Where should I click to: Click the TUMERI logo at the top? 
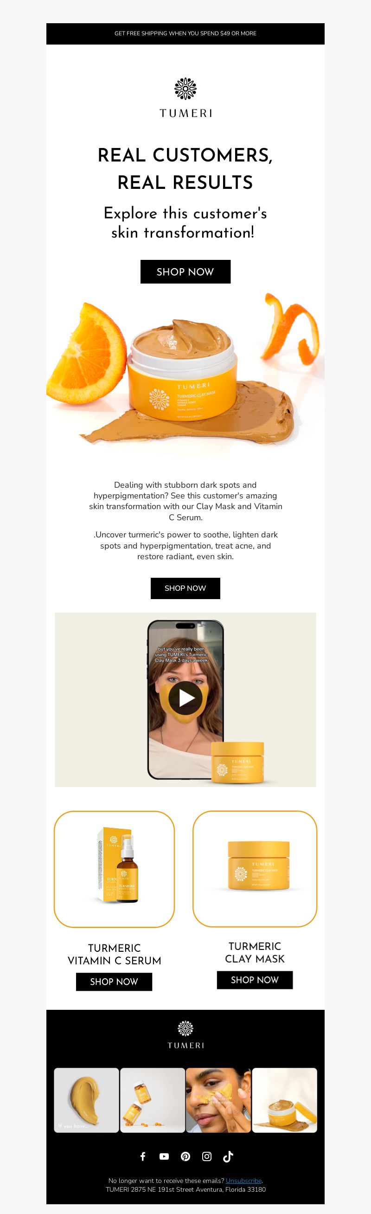click(185, 97)
